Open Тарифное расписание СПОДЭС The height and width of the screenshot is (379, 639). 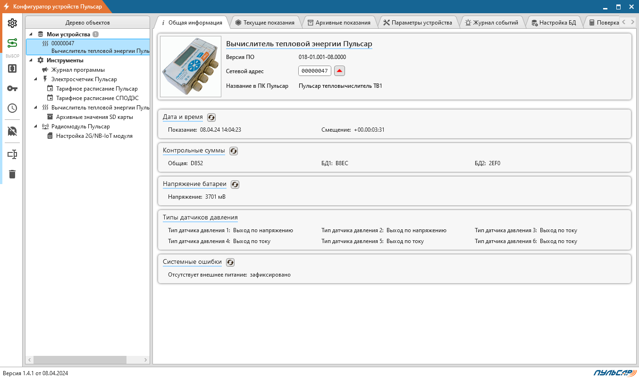point(97,98)
